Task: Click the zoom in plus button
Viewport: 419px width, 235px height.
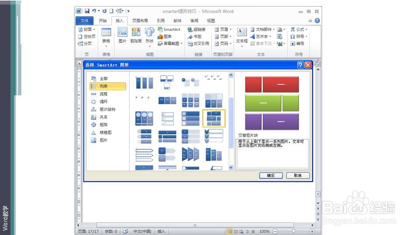Action: click(x=312, y=231)
